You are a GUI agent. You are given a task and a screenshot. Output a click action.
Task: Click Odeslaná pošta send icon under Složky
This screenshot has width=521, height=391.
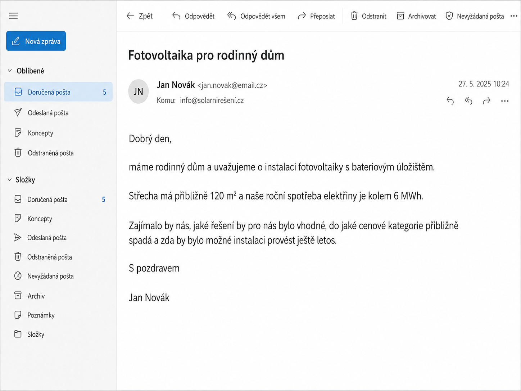tap(18, 238)
